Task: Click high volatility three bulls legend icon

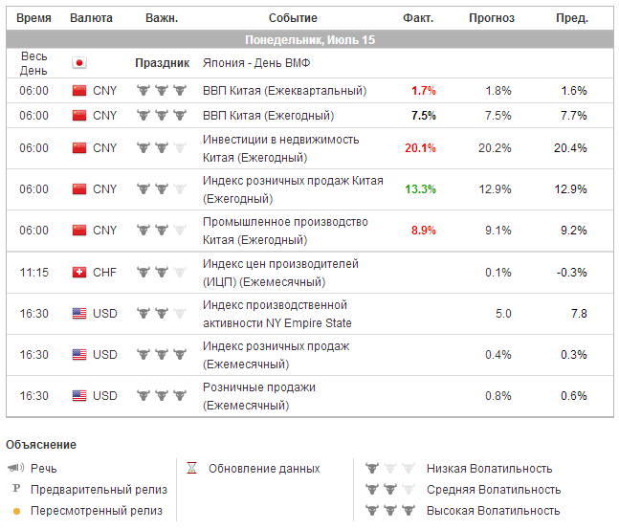Action: [388, 511]
